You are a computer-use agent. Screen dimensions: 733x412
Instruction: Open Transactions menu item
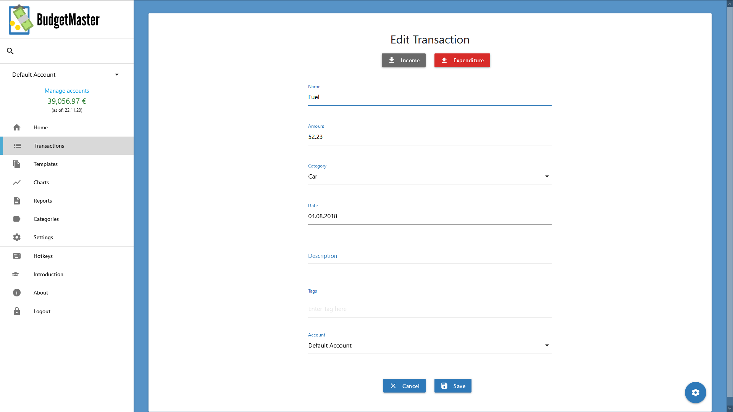pos(67,146)
